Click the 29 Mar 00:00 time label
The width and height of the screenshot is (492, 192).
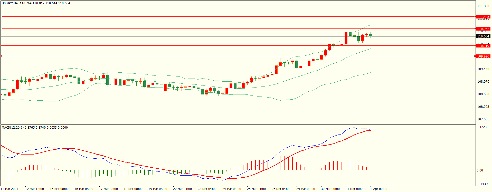306,189
